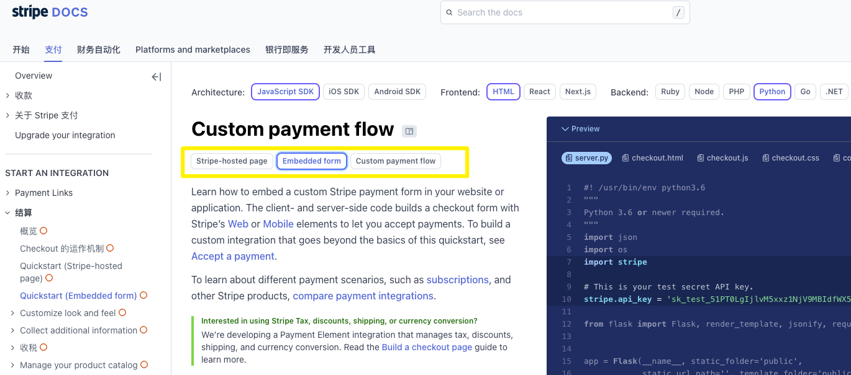Viewport: 851px width, 375px height.
Task: Open Checkout 的运作机制 sidebar item
Action: 62,249
